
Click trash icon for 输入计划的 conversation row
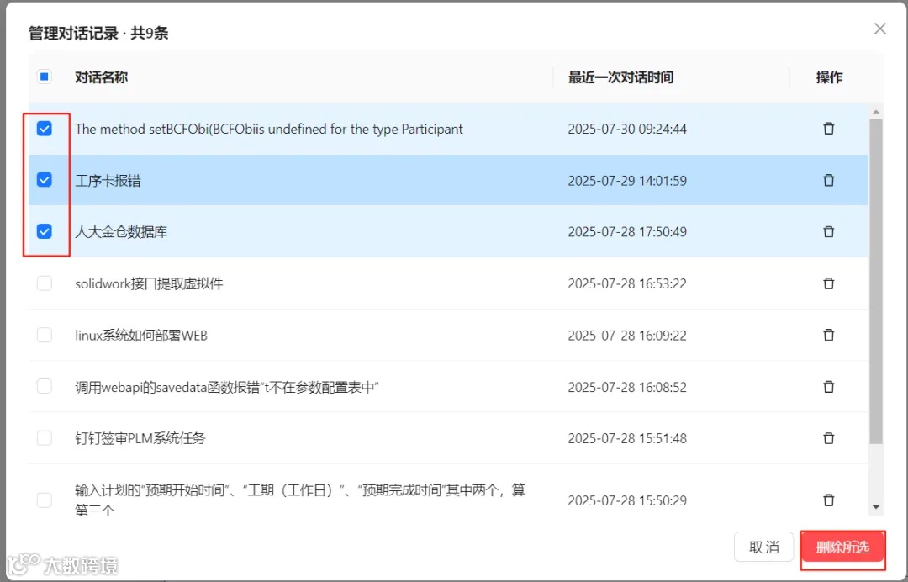(829, 500)
